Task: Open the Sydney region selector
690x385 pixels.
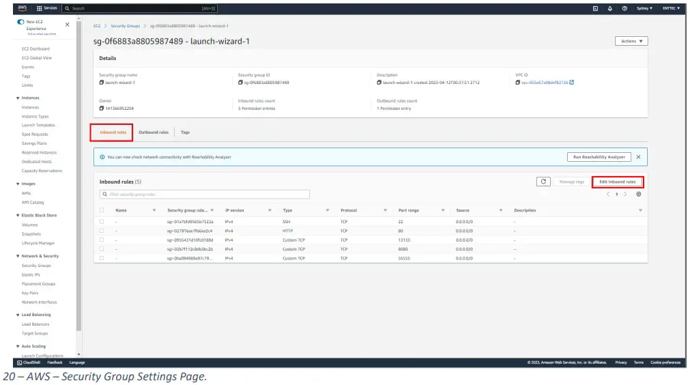Action: 644,8
